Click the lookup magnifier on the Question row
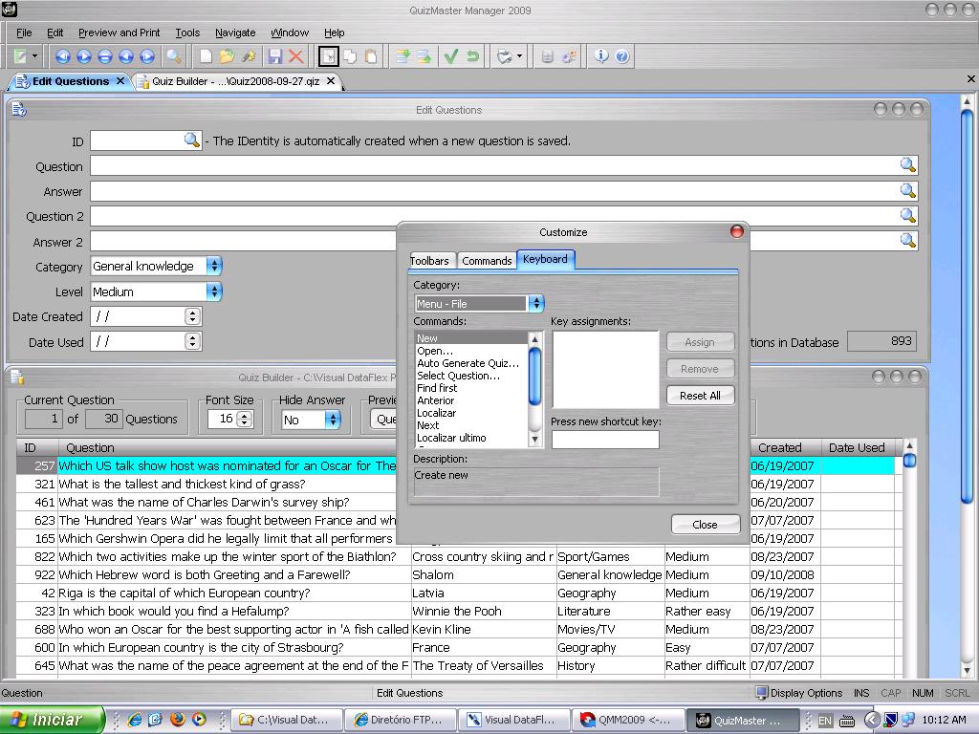 pos(908,164)
